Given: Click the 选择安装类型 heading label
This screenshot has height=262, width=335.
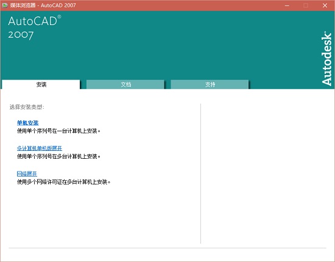Looking at the screenshot, I should 27,107.
